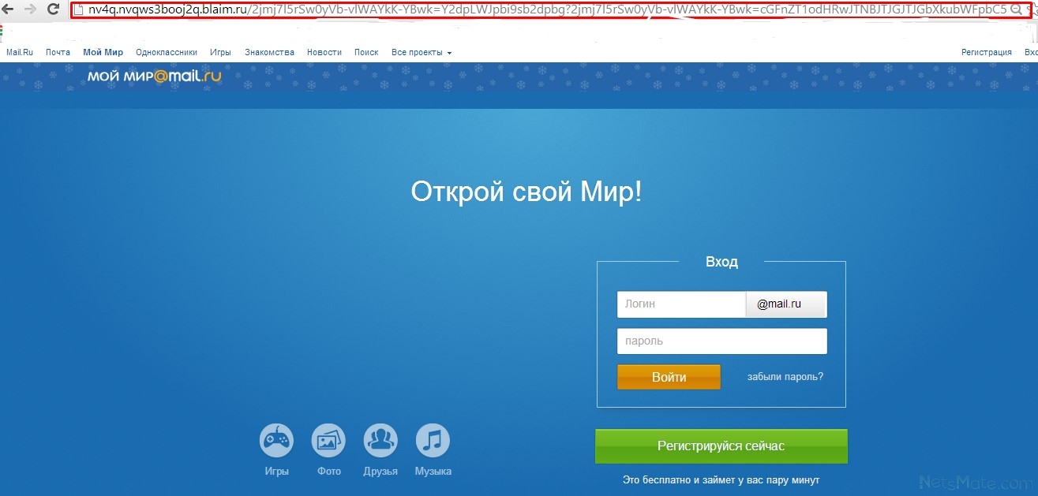Click the zoom magnifier icon in address bar
1038x496 pixels.
[1016, 9]
